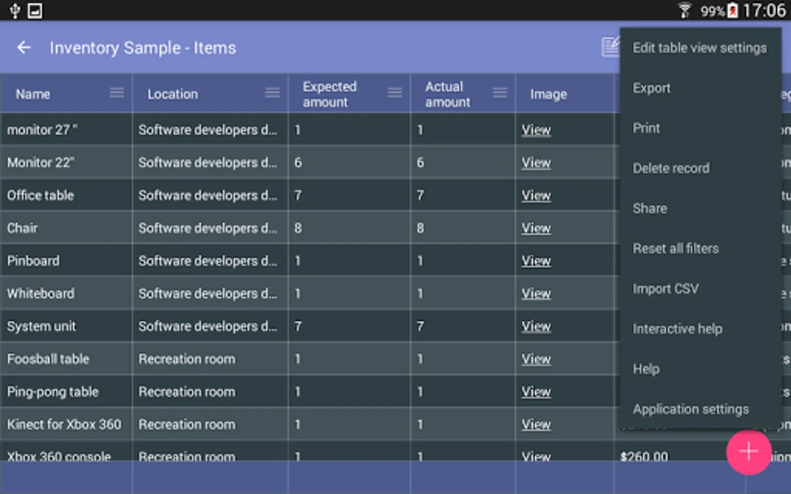This screenshot has width=791, height=494.
Task: Tap expected amount 6 in Monitor 22" row
Action: tap(349, 162)
